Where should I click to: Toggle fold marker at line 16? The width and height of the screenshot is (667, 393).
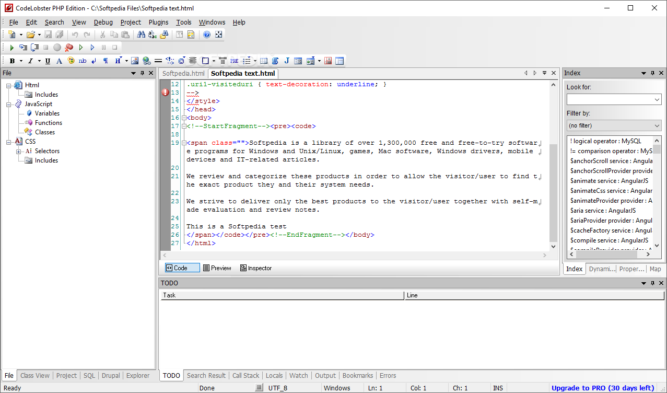click(183, 118)
